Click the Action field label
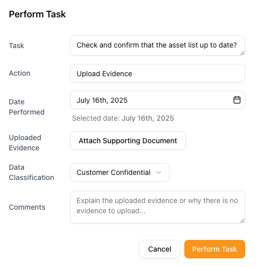This screenshot has width=257, height=267. click(19, 73)
